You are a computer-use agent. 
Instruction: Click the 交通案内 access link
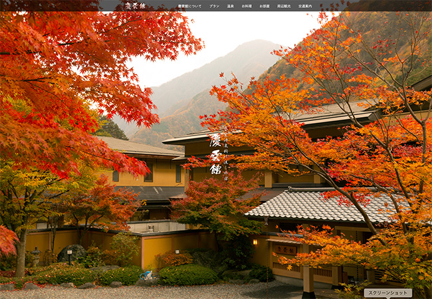pyautogui.click(x=305, y=6)
